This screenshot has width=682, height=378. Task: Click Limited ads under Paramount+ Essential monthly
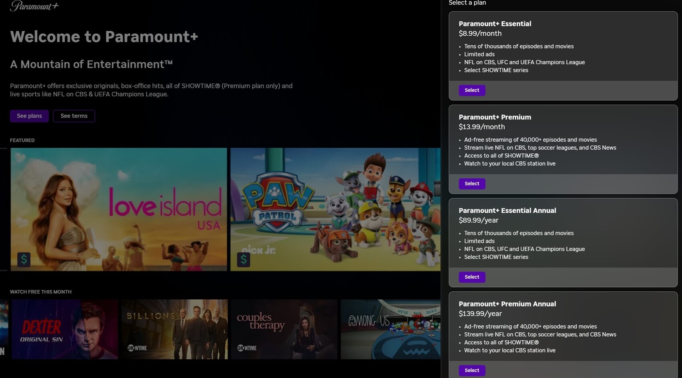click(479, 54)
